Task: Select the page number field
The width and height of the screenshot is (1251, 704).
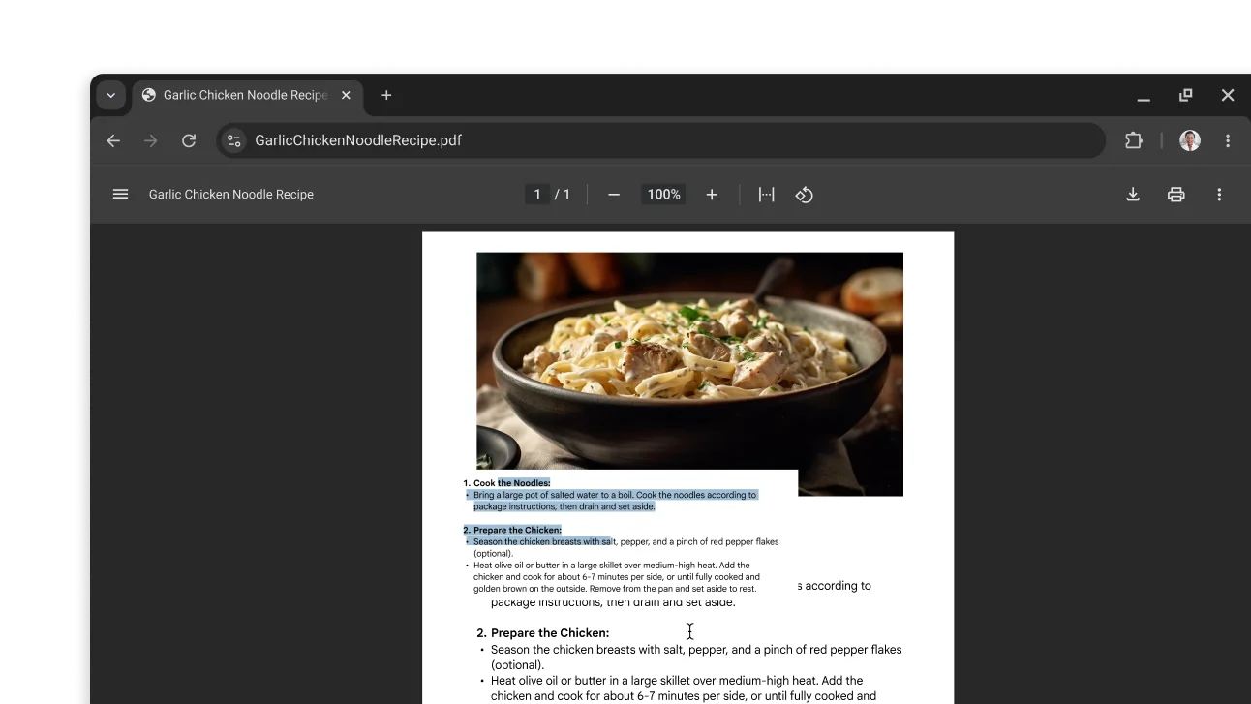Action: click(537, 194)
